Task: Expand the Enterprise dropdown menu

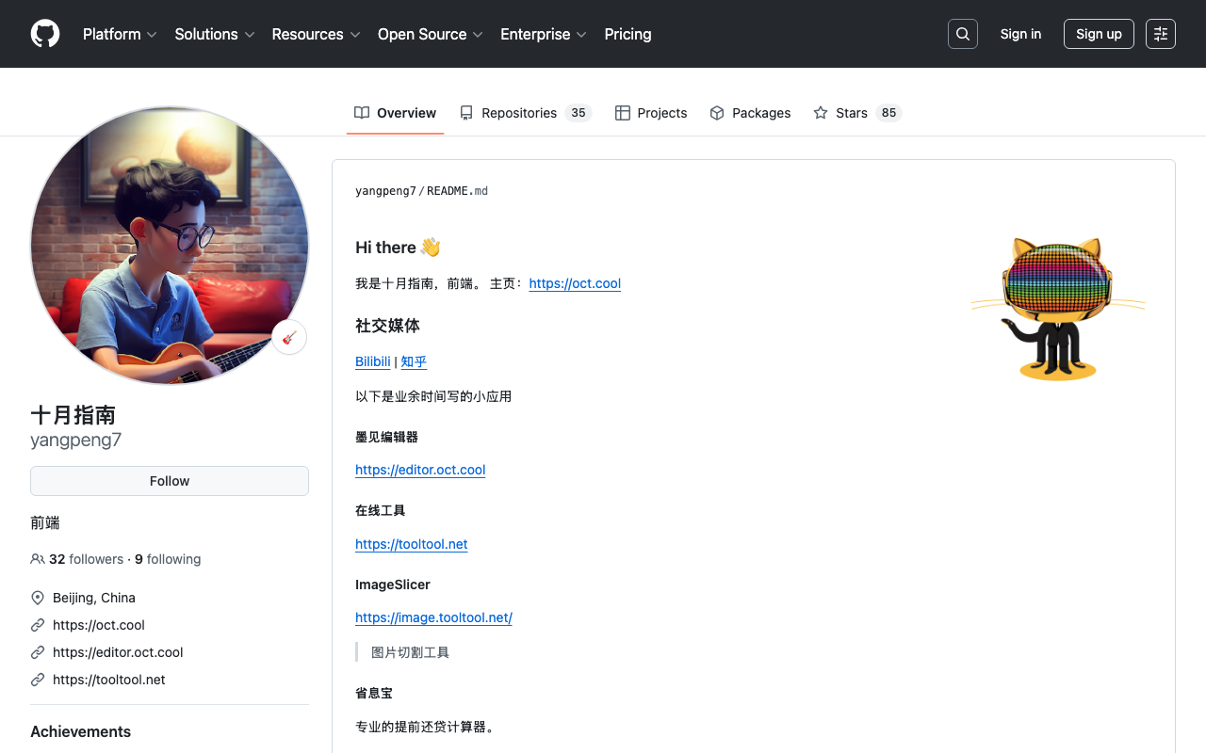Action: [544, 34]
